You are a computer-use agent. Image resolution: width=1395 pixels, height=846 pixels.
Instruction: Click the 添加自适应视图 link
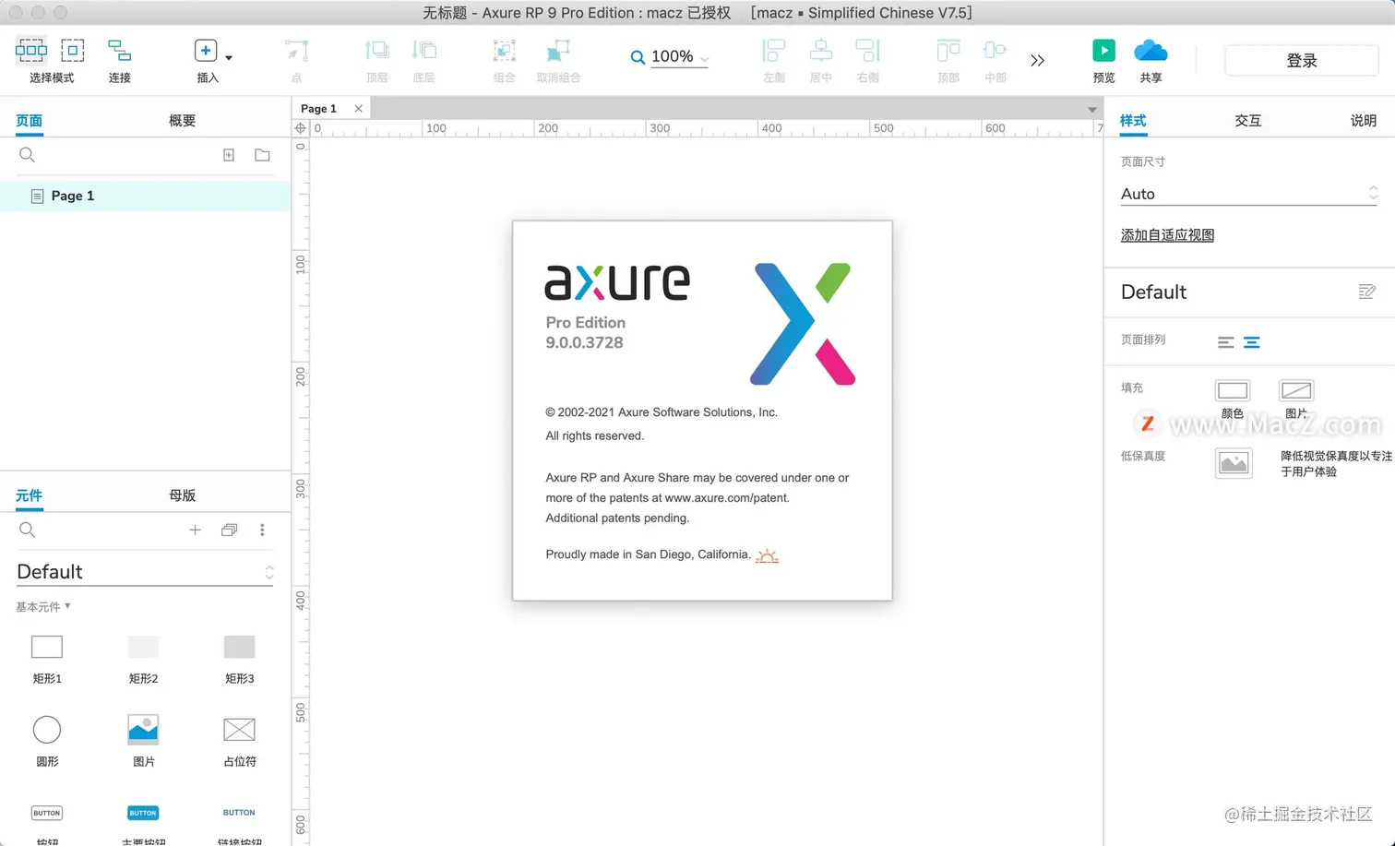click(x=1167, y=235)
